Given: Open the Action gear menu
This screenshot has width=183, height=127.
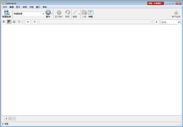Looking at the screenshot, I should pyautogui.click(x=48, y=12).
